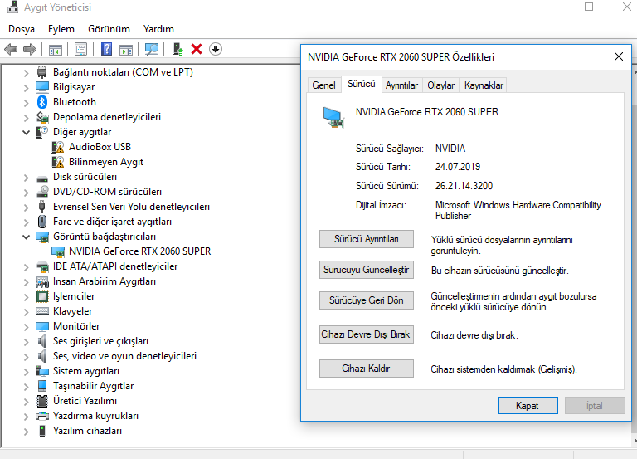Image resolution: width=637 pixels, height=459 pixels.
Task: Expand the Üretici Yazılımı node
Action: coord(26,401)
